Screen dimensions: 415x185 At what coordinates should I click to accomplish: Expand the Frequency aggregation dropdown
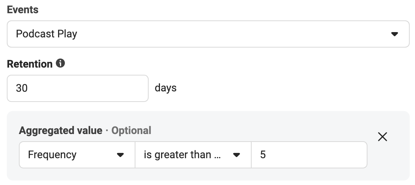click(x=77, y=155)
